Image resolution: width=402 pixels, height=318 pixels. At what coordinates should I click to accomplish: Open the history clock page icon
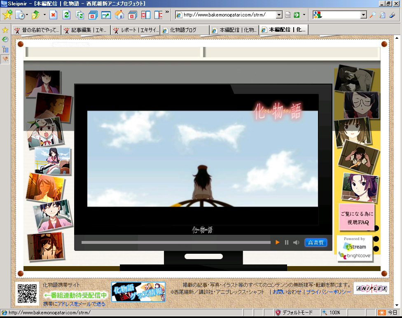[20, 15]
